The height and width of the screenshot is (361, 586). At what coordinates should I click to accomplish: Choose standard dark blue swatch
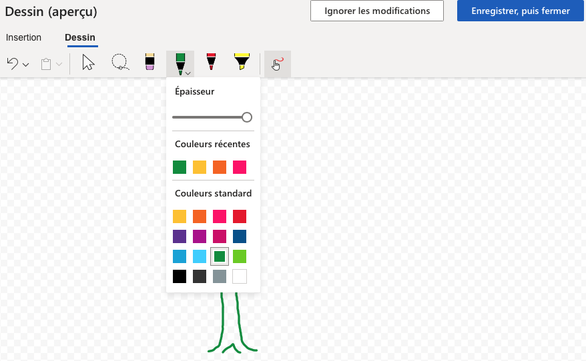click(x=240, y=236)
